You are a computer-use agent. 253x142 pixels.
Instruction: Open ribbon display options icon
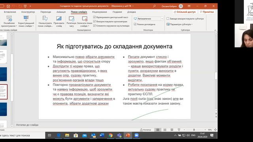click(189, 6)
